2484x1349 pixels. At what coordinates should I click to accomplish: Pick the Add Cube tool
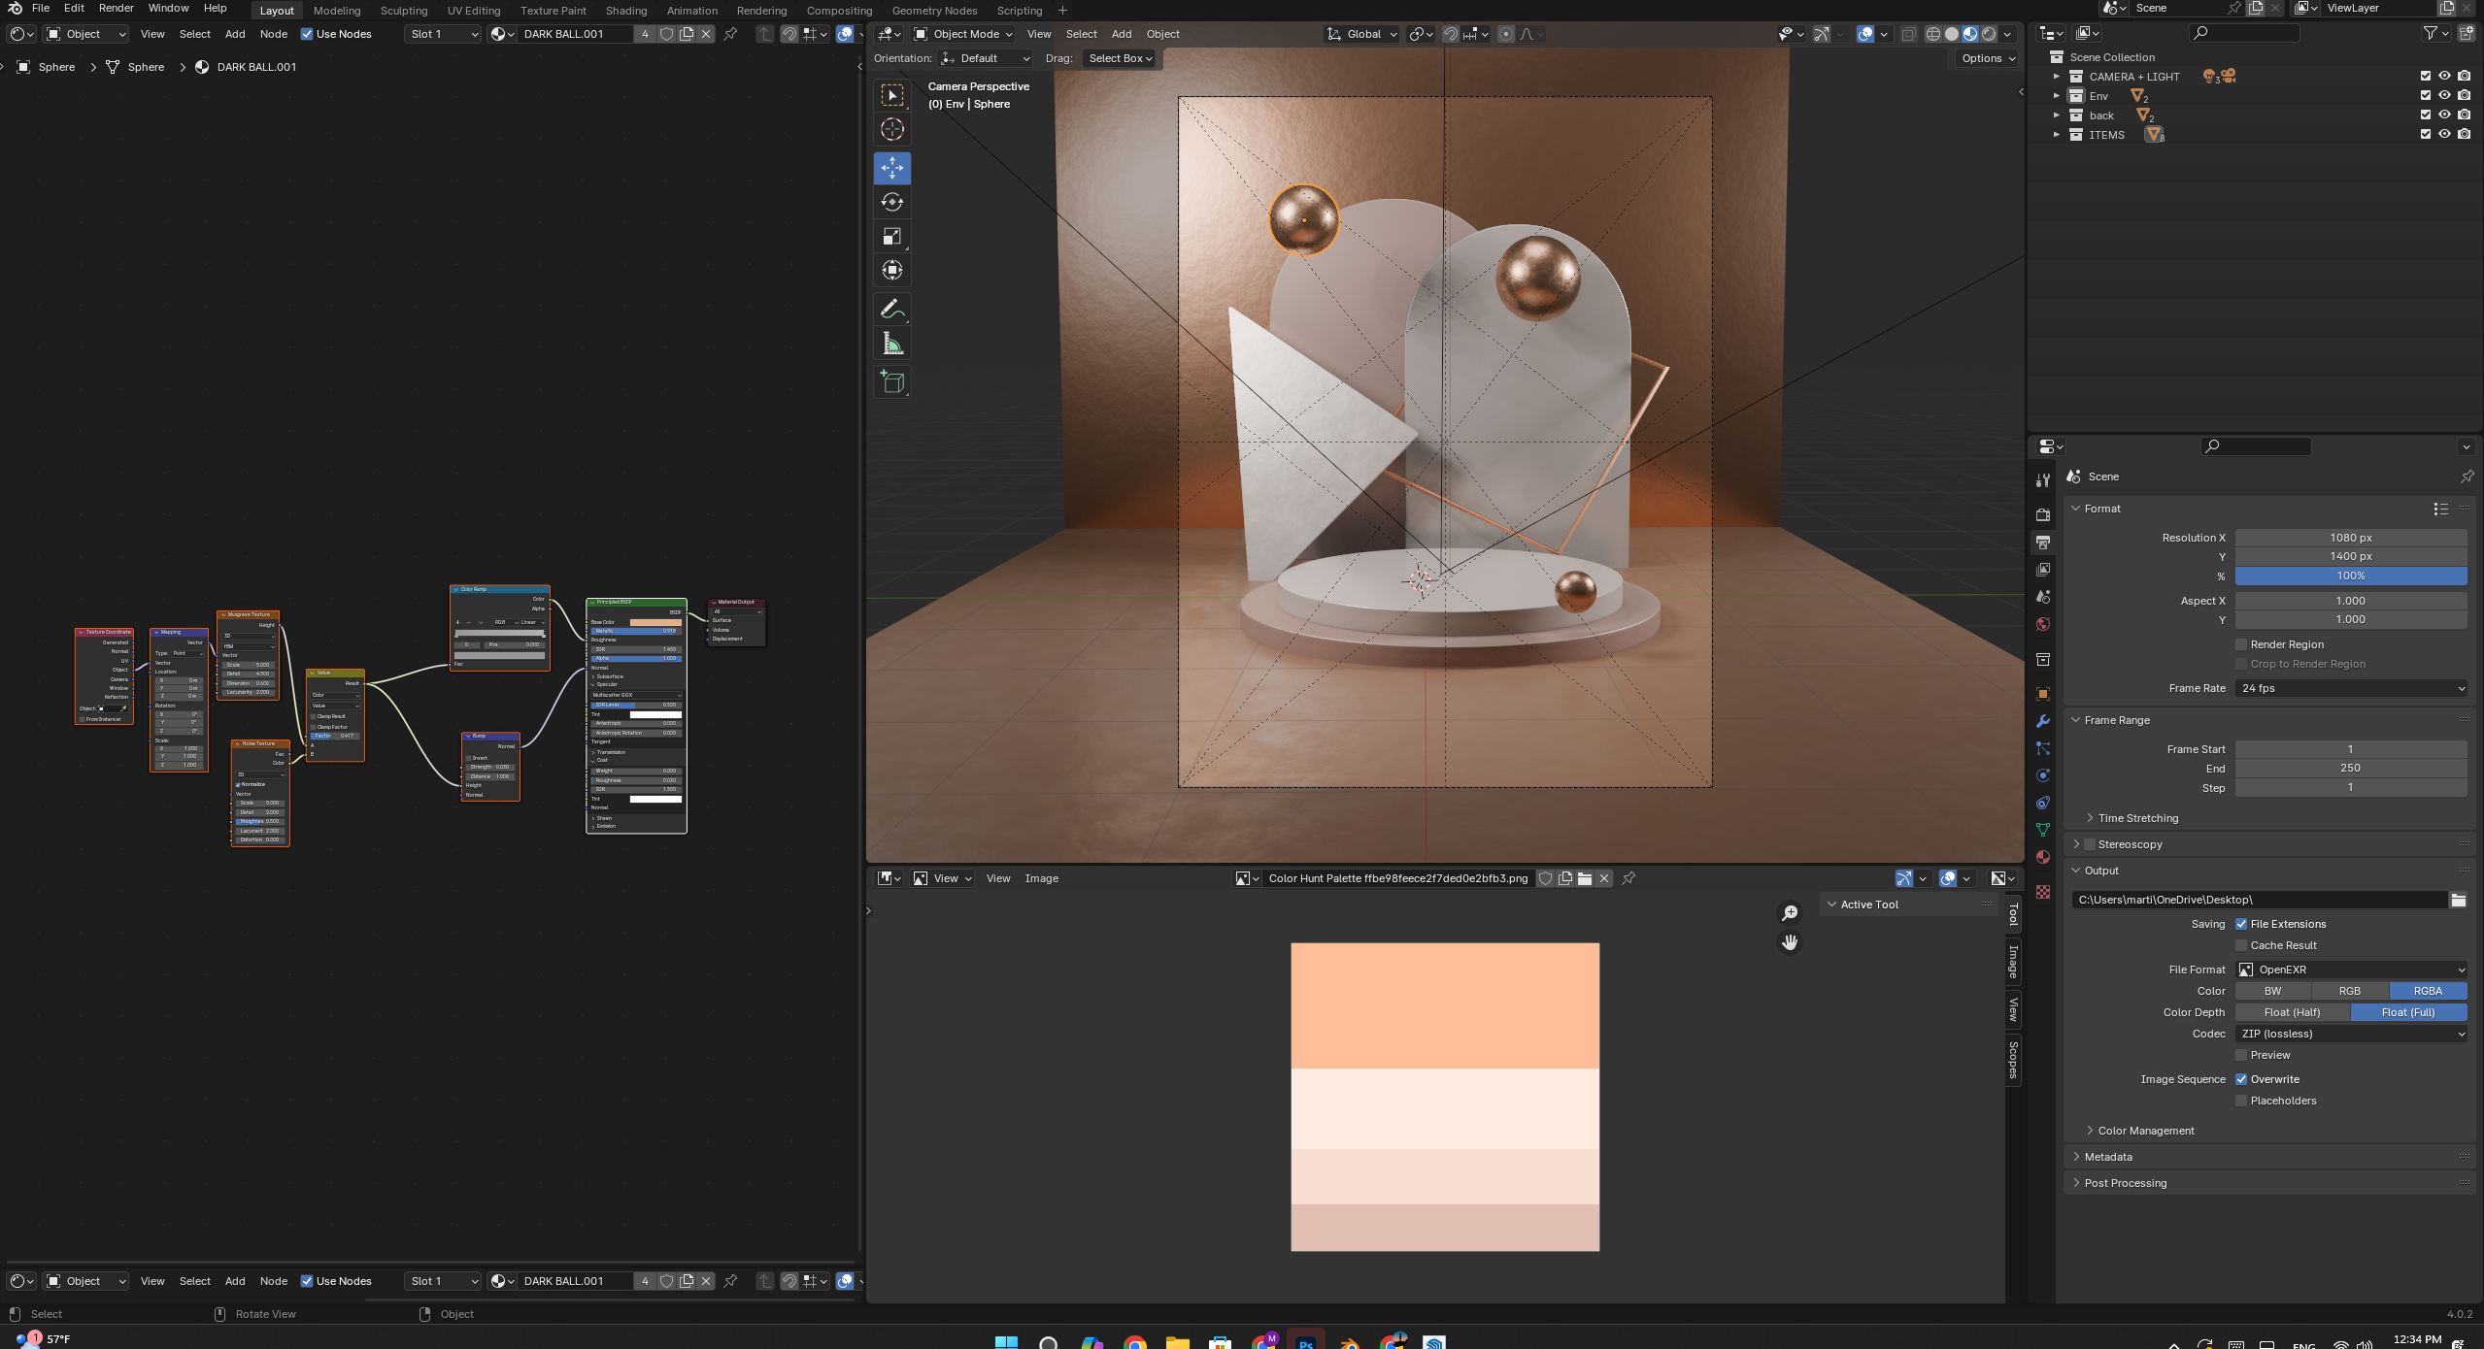[x=891, y=381]
